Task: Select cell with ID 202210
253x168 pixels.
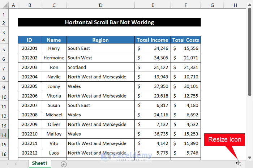Action: (x=30, y=134)
